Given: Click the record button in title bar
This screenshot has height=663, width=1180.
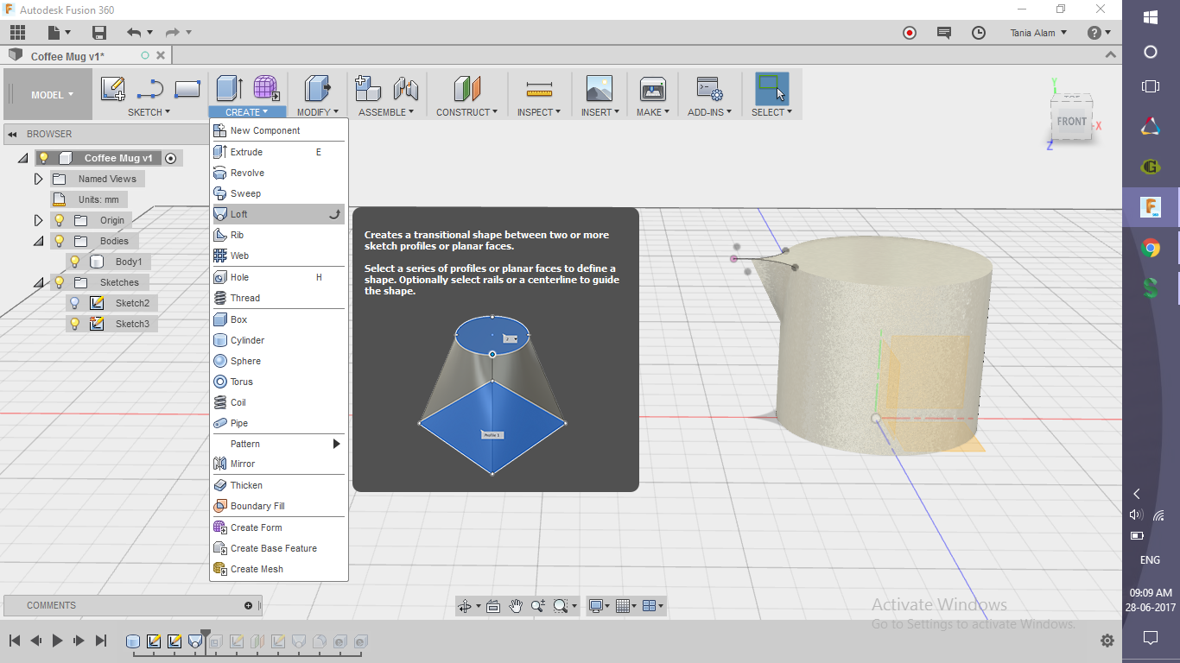Looking at the screenshot, I should (909, 33).
